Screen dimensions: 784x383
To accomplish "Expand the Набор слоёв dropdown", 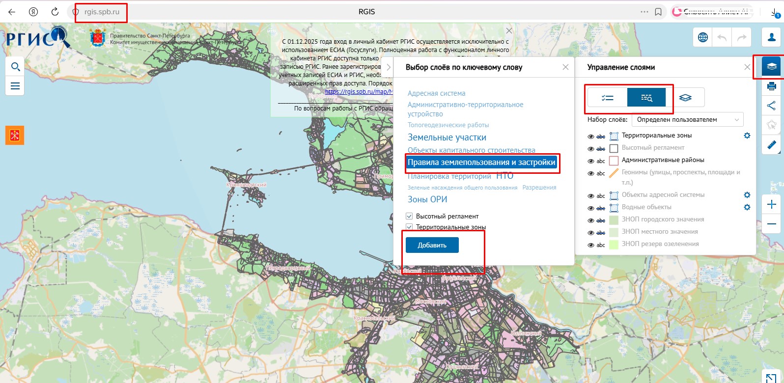I will click(687, 119).
